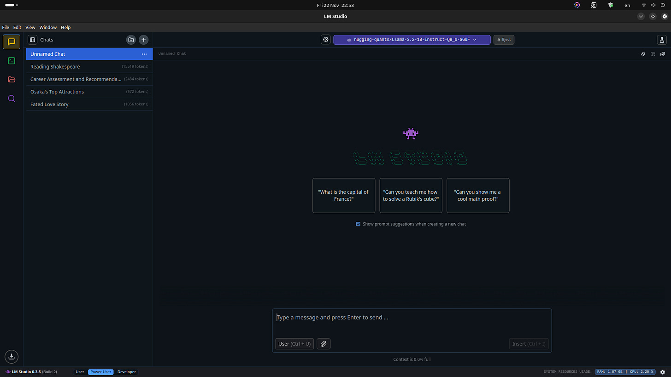Open the Fated Love Story chat

pyautogui.click(x=89, y=104)
